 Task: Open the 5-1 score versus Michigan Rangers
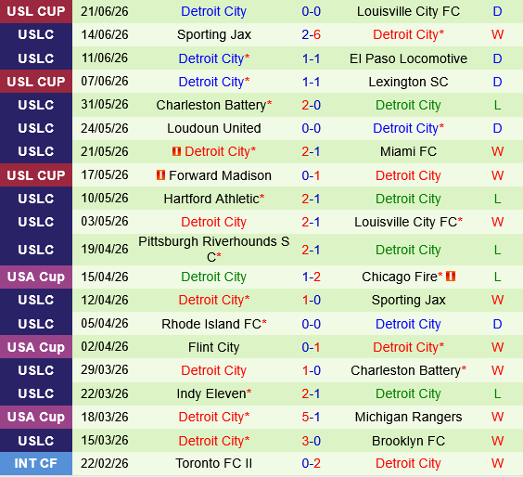point(311,417)
